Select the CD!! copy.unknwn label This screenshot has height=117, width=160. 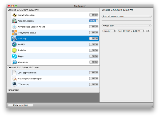tap(27, 73)
